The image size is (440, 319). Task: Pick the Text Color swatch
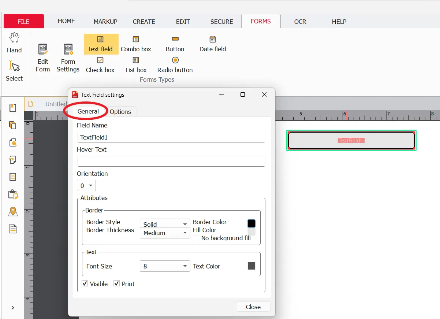tap(251, 266)
